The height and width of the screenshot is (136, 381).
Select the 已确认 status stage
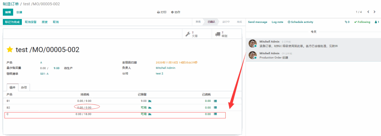pos(211,22)
